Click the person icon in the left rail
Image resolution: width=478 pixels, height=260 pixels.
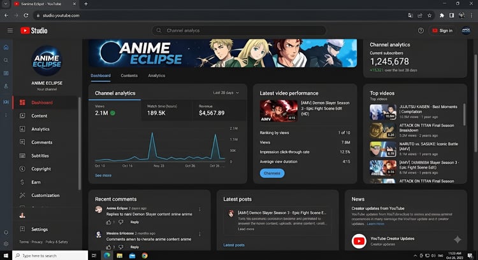[6, 86]
